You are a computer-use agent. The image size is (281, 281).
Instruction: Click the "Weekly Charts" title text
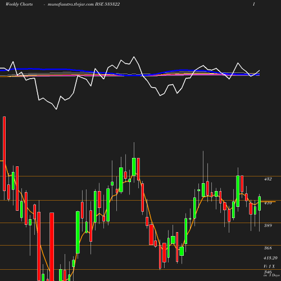(x=19, y=4)
